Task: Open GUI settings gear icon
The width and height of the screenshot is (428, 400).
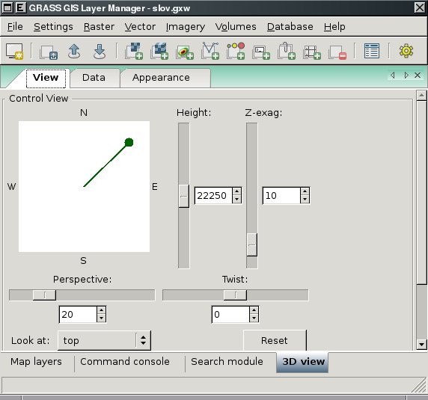Action: click(406, 51)
